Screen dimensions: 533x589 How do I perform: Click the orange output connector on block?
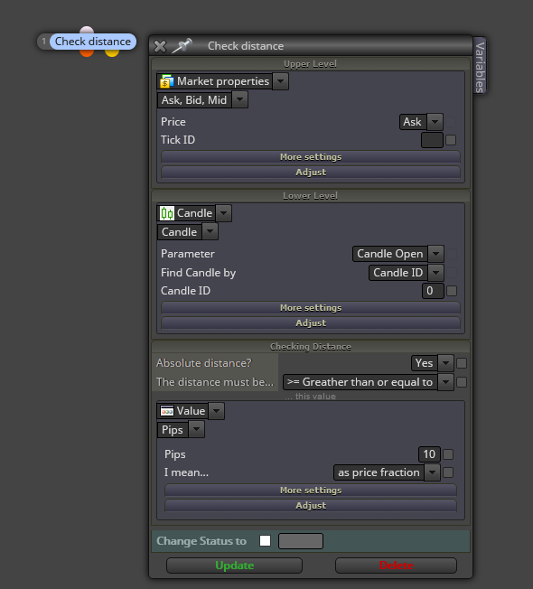(87, 53)
